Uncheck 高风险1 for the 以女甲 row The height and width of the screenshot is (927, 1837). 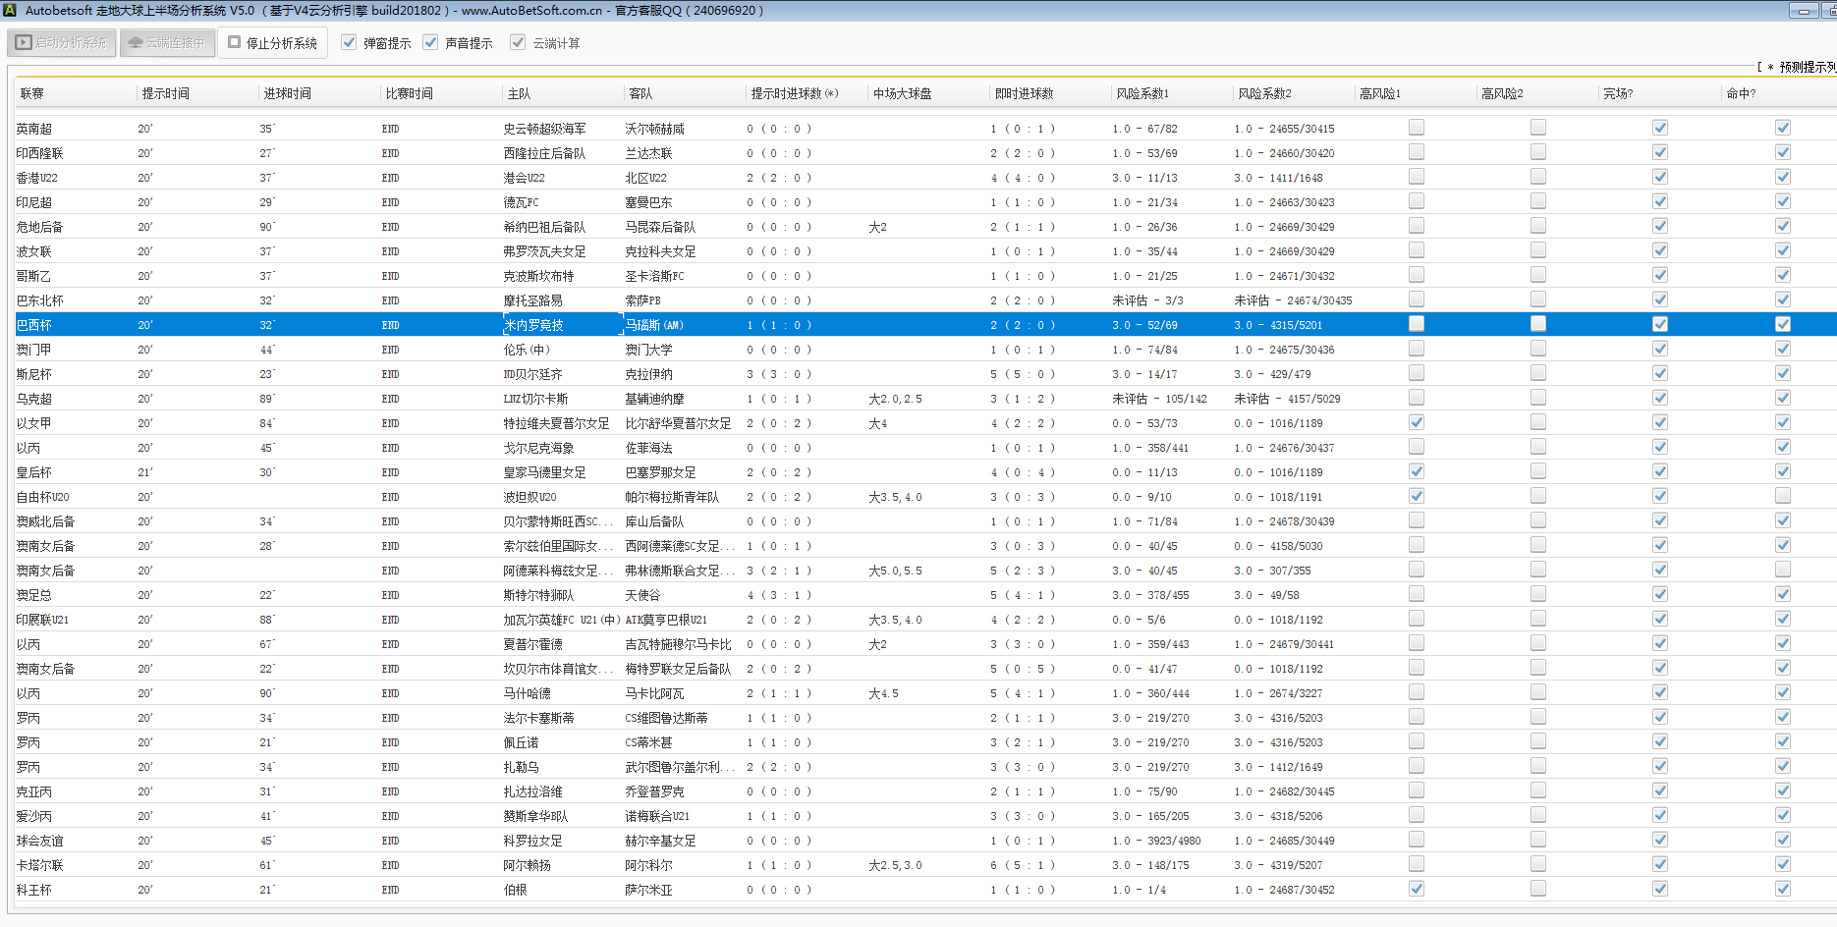(x=1416, y=422)
